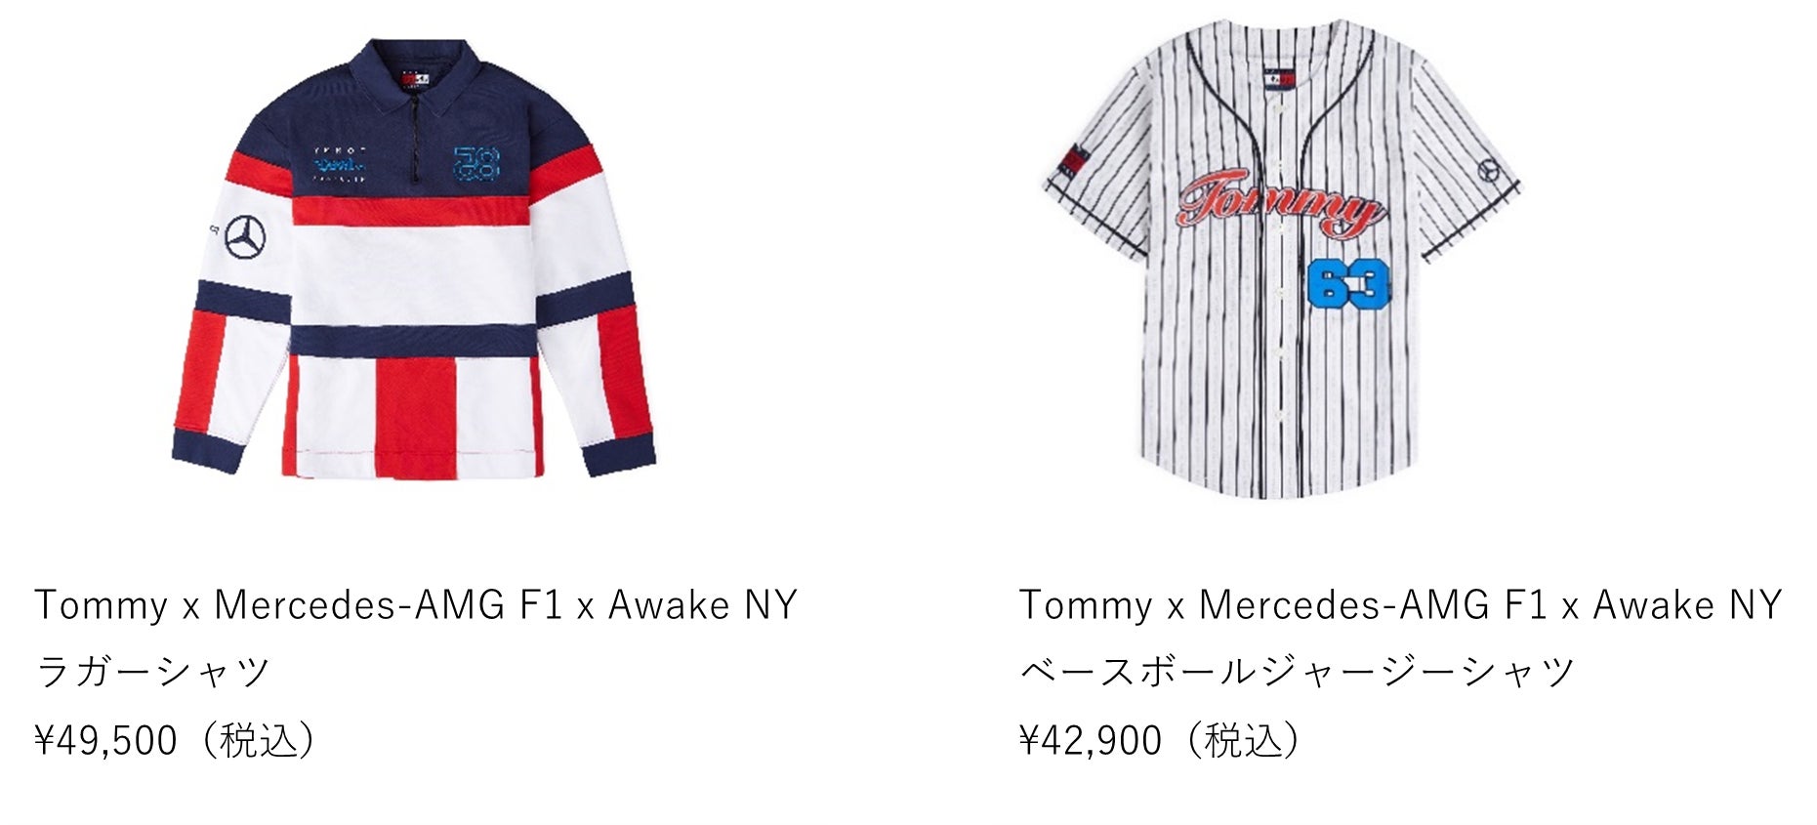The image size is (1817, 825).
Task: Select the ベースボールジャージーシャツ product name
Action: [x=1298, y=672]
